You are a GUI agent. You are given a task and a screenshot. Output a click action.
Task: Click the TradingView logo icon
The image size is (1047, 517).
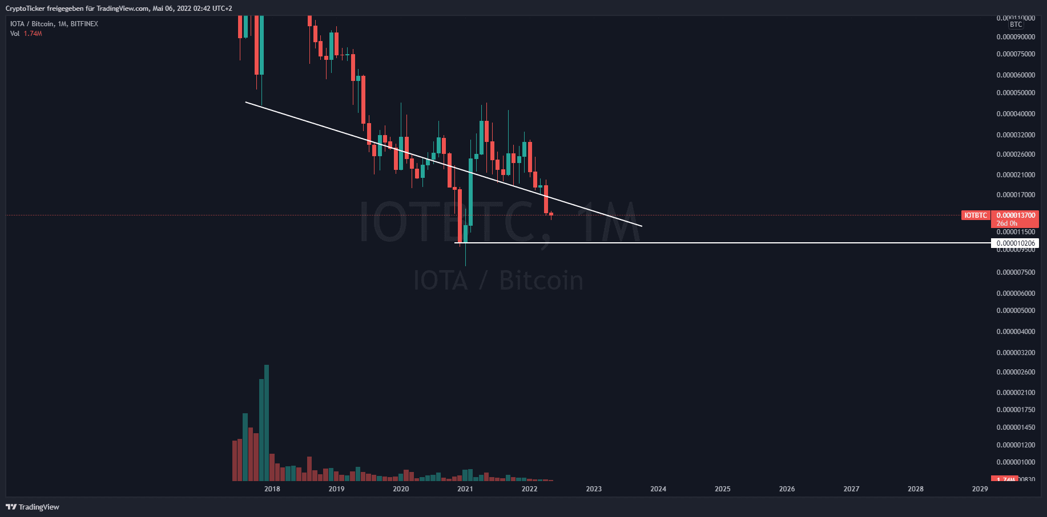pos(11,507)
